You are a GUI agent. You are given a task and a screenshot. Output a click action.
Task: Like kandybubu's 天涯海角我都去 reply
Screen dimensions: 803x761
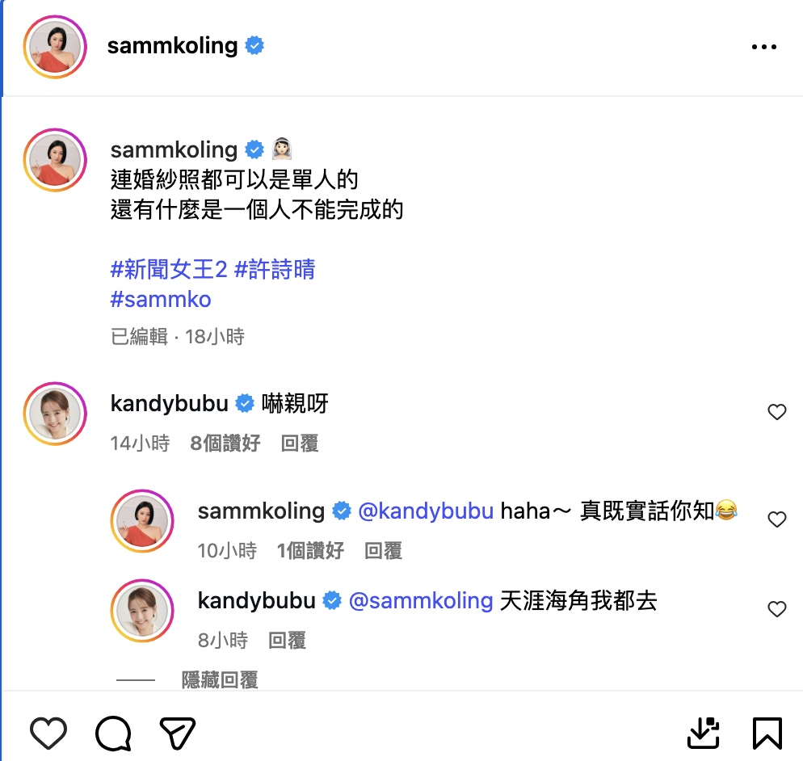776,609
